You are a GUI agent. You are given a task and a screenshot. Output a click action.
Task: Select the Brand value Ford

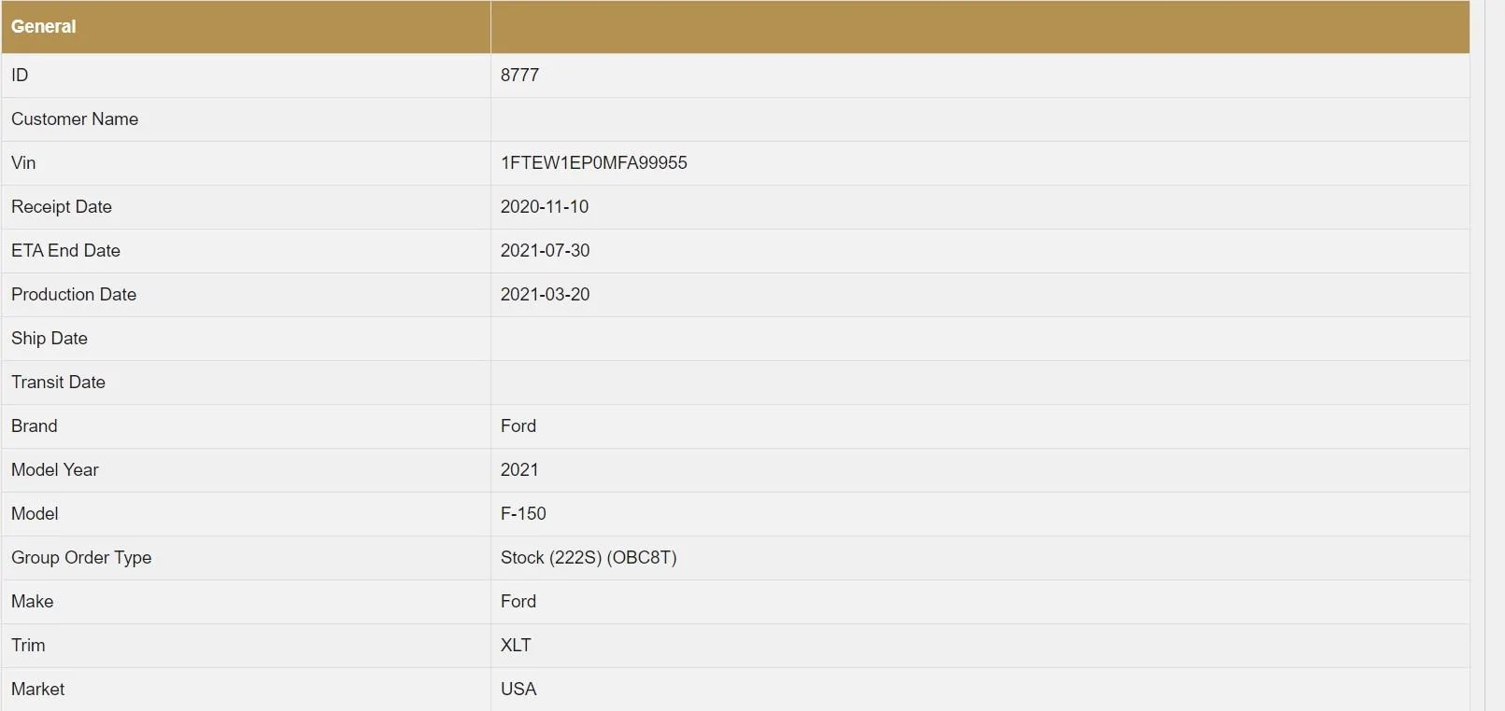pyautogui.click(x=518, y=426)
